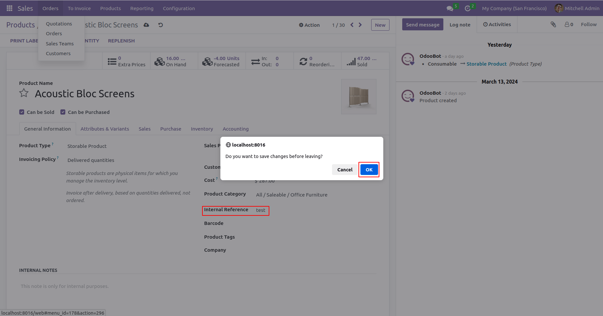Click Cancel in save changes dialog

345,170
